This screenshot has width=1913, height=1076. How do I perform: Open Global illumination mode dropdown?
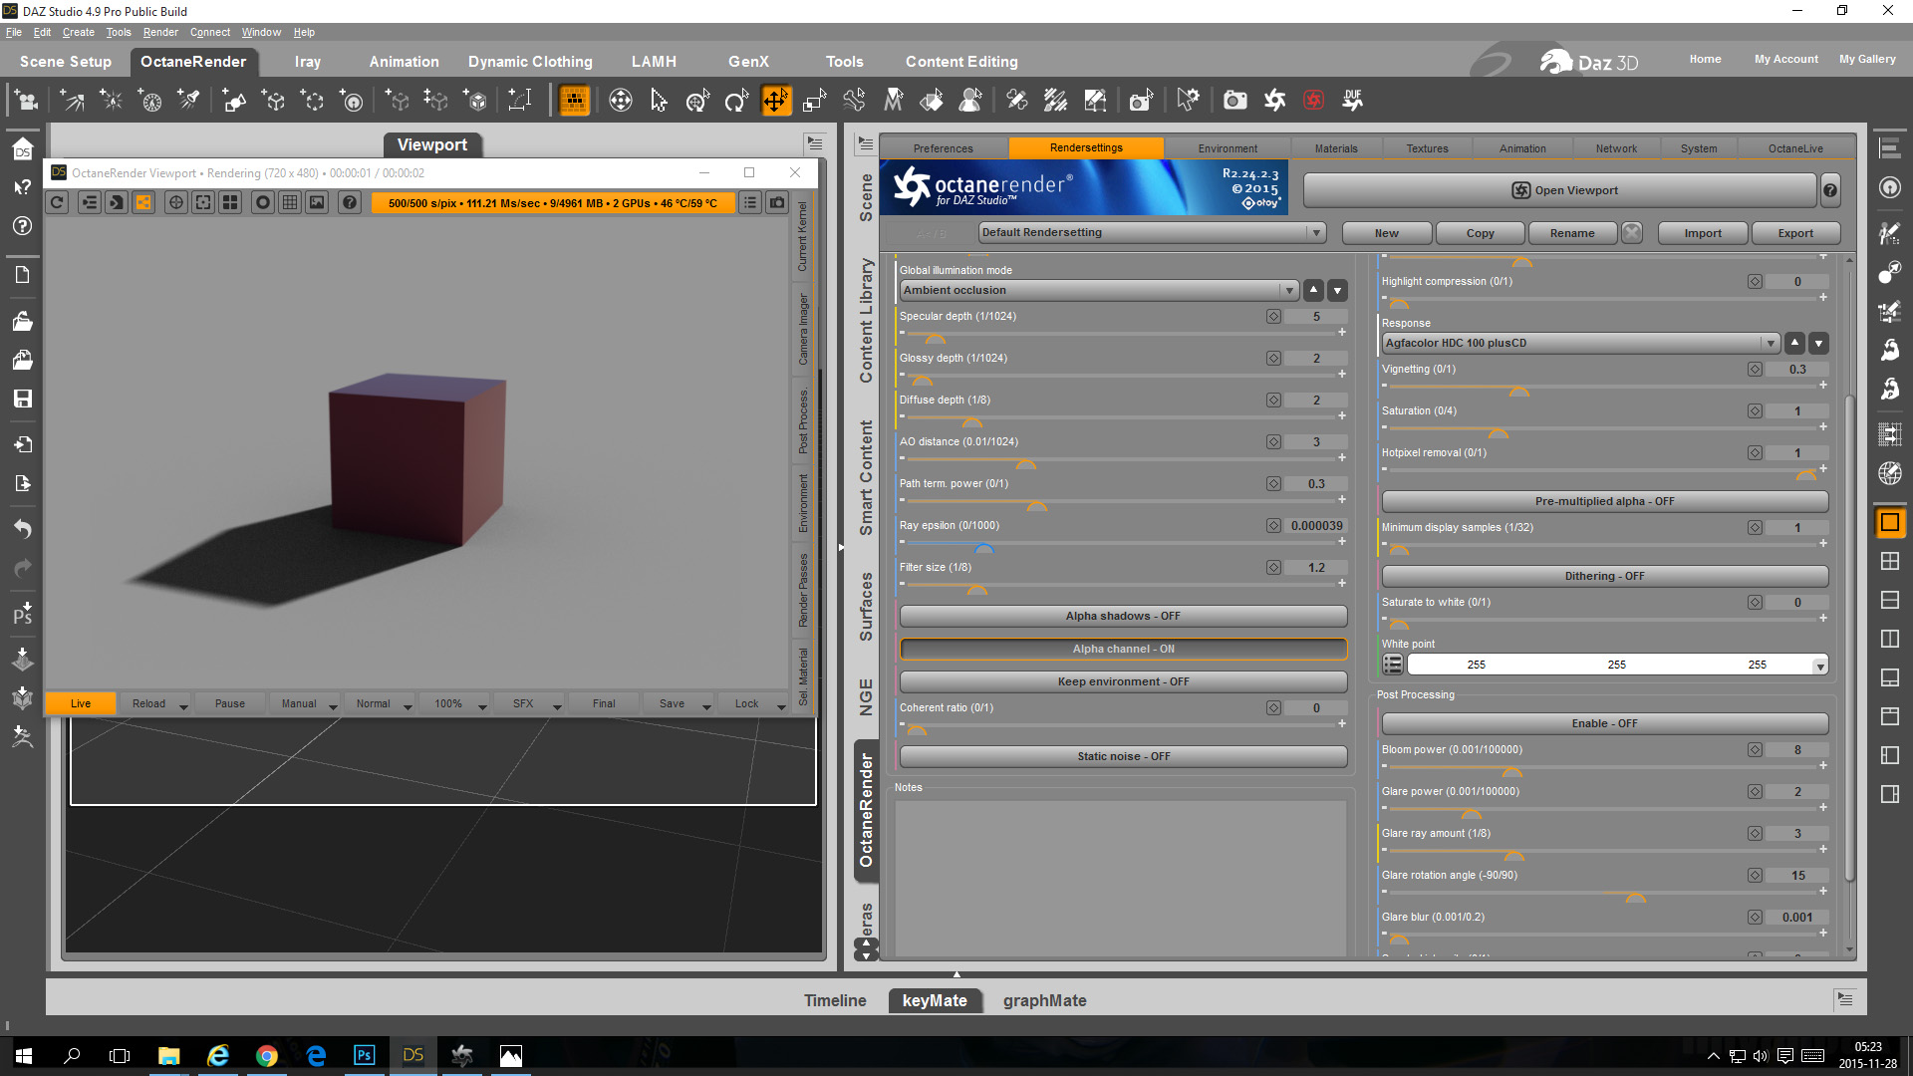1098,290
